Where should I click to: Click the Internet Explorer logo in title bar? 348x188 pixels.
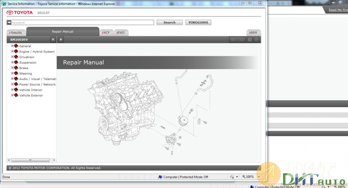(4, 4)
